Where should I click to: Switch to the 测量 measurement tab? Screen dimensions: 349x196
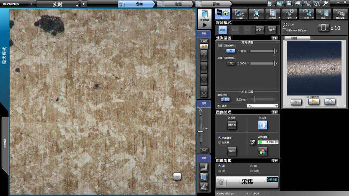point(175,4)
